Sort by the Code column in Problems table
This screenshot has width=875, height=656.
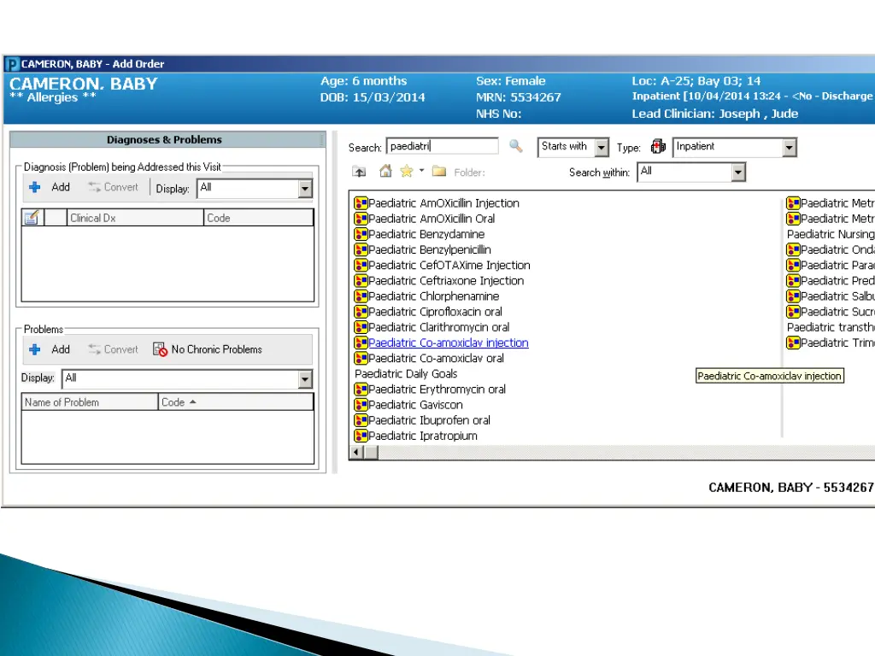point(236,402)
